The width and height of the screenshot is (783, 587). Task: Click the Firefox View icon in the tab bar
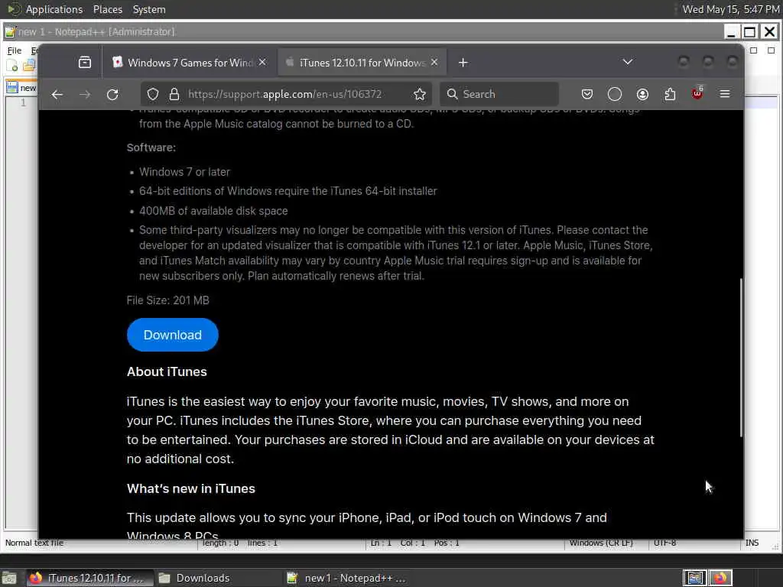click(85, 63)
